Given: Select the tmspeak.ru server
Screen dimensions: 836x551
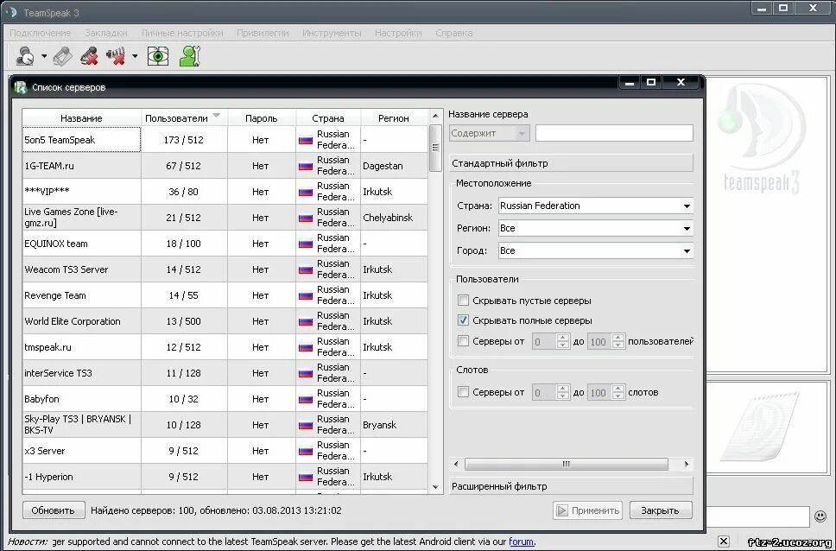Looking at the screenshot, I should pyautogui.click(x=225, y=347).
